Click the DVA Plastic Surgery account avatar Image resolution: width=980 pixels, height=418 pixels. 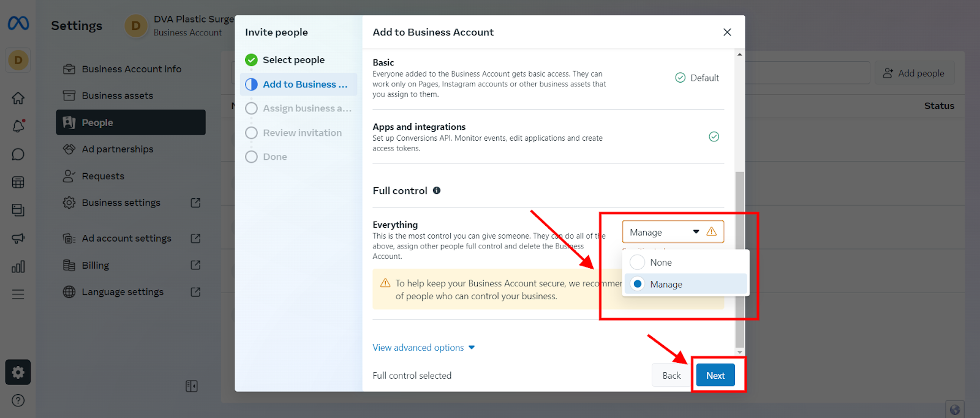pos(136,26)
